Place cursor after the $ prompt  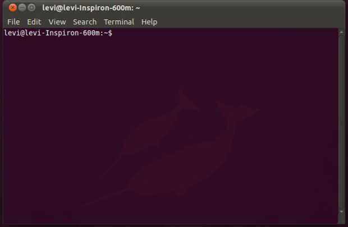pos(115,33)
